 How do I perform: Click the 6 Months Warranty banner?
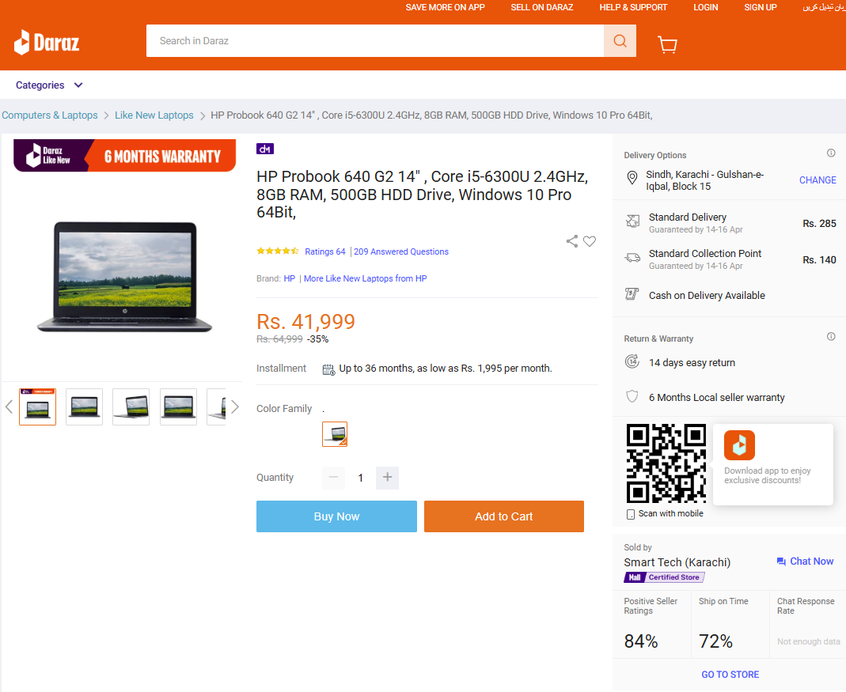(124, 155)
